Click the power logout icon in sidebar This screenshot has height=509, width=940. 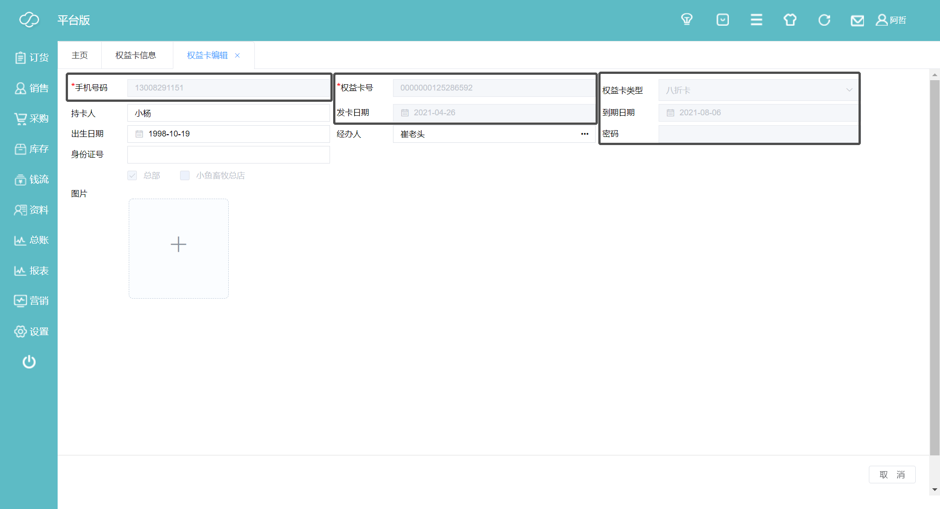click(29, 362)
